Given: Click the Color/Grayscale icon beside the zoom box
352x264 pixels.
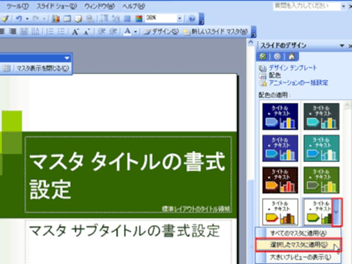Looking at the screenshot, I should (x=139, y=19).
